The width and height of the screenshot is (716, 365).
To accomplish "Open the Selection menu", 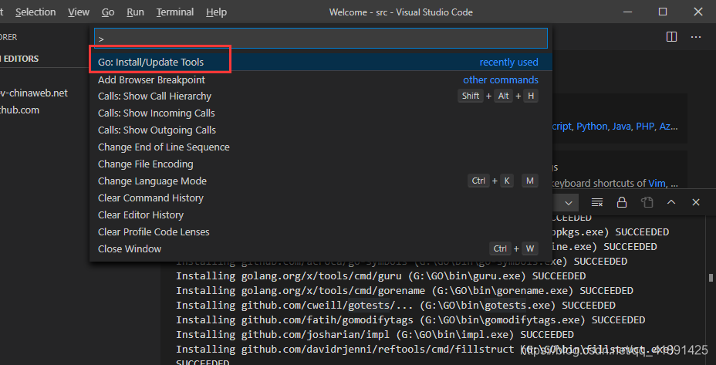I will coord(35,12).
